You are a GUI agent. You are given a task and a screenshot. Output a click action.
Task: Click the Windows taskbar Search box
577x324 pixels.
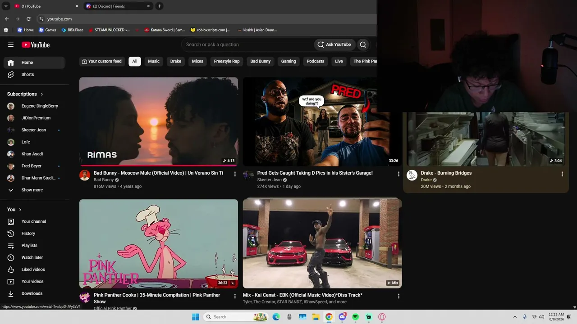coord(235,317)
